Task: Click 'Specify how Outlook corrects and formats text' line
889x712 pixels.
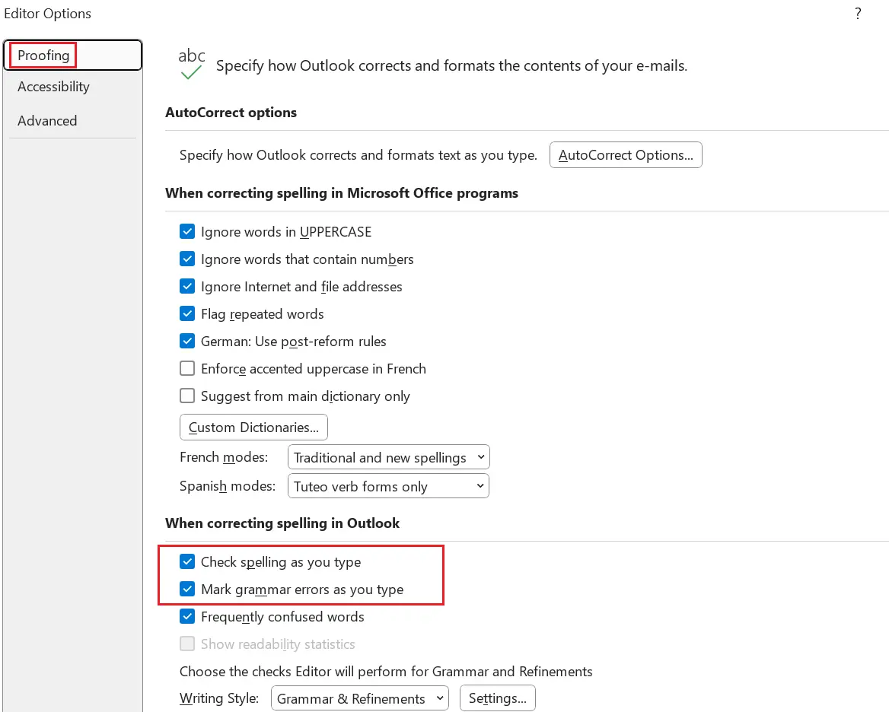Action: [x=358, y=155]
